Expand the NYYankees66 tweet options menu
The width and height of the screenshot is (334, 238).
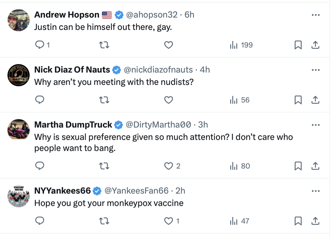tap(315, 191)
